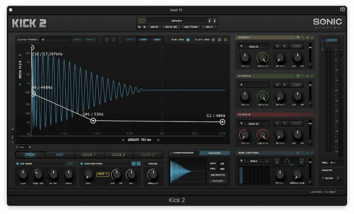The image size is (354, 214).
Task: Redo the curve edit
Action: [x=113, y=40]
